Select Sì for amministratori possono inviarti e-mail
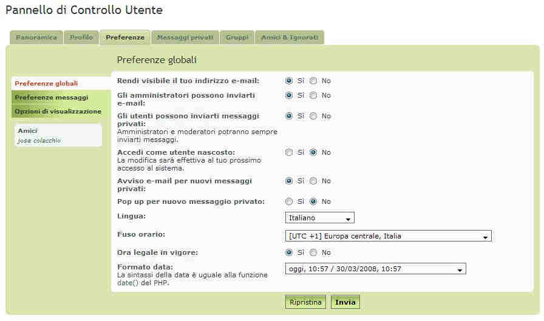Image resolution: width=544 pixels, height=321 pixels. (x=288, y=95)
